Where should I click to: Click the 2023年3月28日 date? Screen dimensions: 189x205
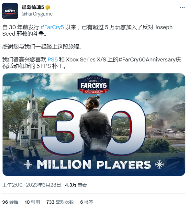click(43, 185)
